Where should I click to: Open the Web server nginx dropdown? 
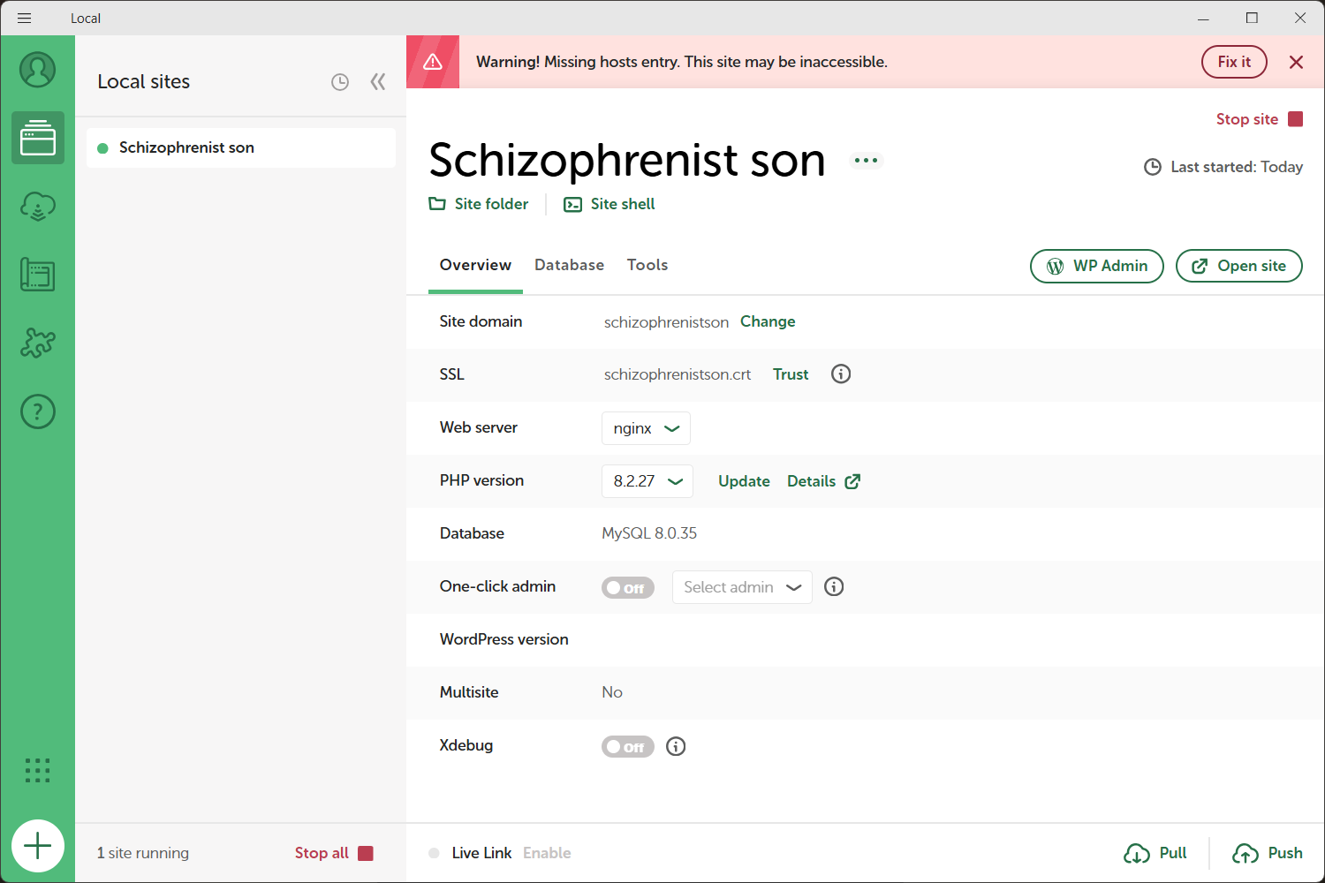(x=646, y=428)
